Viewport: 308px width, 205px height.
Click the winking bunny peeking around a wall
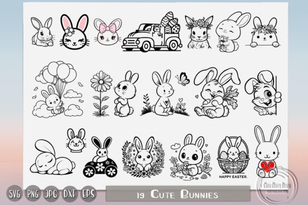[263, 93]
